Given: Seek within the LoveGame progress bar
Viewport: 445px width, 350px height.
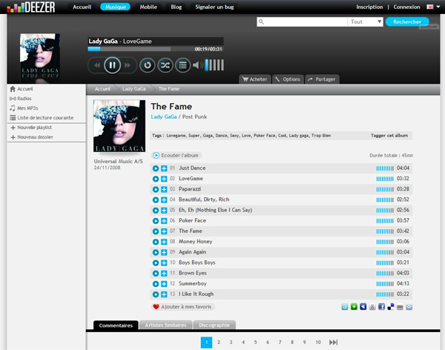Looking at the screenshot, I should pos(155,49).
